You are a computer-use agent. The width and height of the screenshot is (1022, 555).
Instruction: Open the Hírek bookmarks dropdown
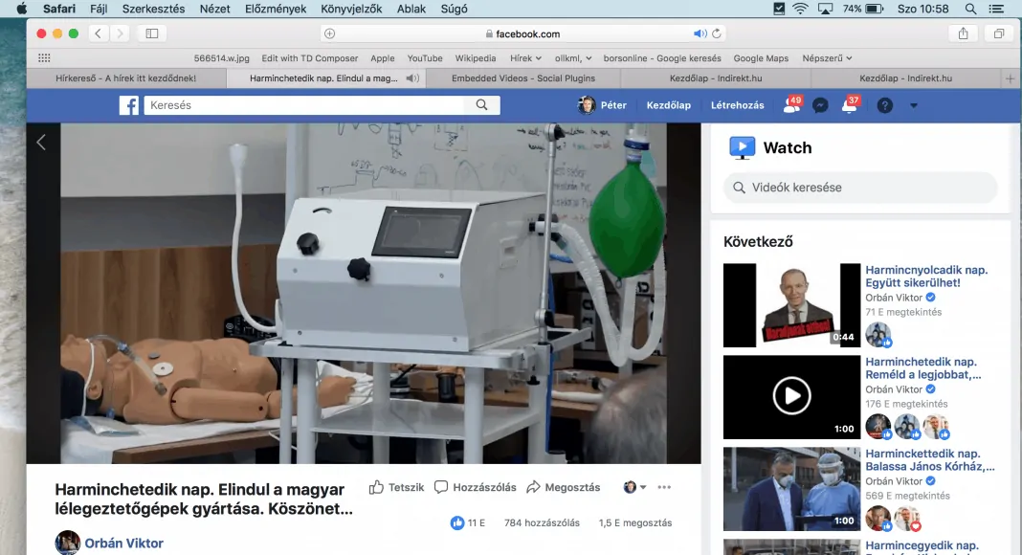tap(525, 58)
